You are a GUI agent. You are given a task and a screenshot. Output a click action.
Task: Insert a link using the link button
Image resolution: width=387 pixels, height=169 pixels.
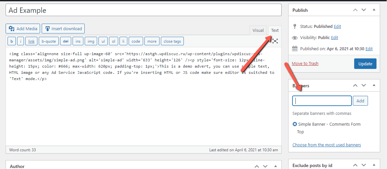point(31,41)
